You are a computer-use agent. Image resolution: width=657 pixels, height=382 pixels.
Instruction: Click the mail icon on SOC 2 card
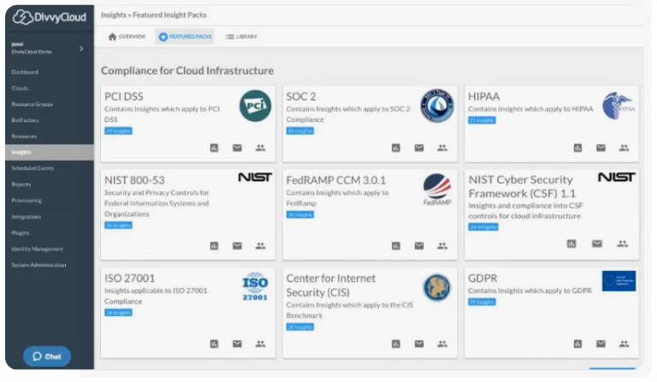tap(419, 148)
